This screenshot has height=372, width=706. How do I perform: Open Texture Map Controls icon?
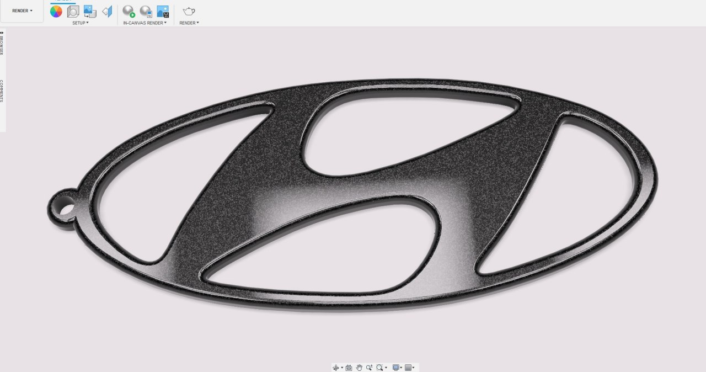108,11
